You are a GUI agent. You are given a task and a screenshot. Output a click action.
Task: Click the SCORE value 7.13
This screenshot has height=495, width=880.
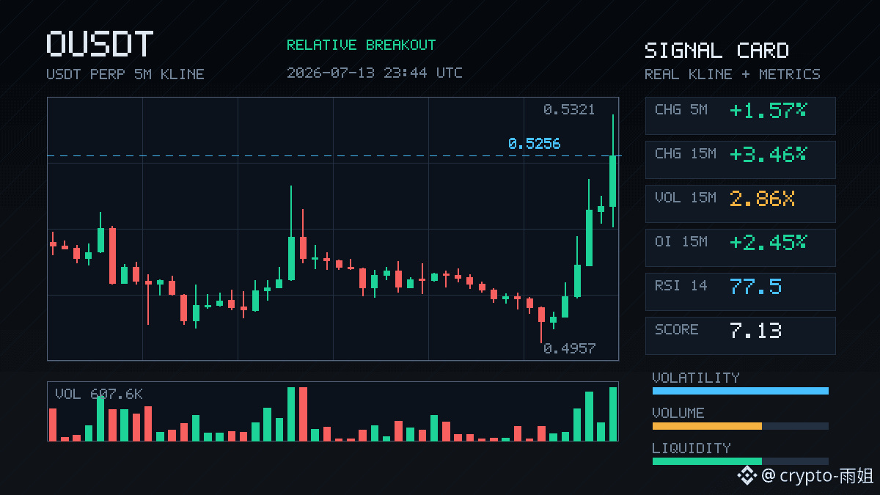pos(755,330)
